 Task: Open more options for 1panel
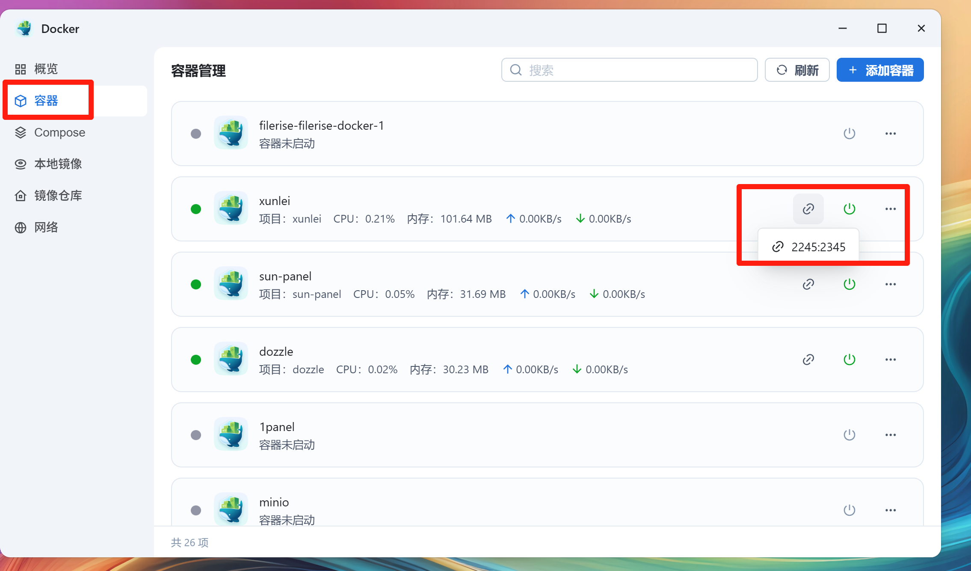coord(891,435)
